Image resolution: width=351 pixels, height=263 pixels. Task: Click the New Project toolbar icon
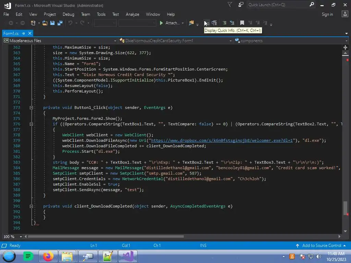33,23
